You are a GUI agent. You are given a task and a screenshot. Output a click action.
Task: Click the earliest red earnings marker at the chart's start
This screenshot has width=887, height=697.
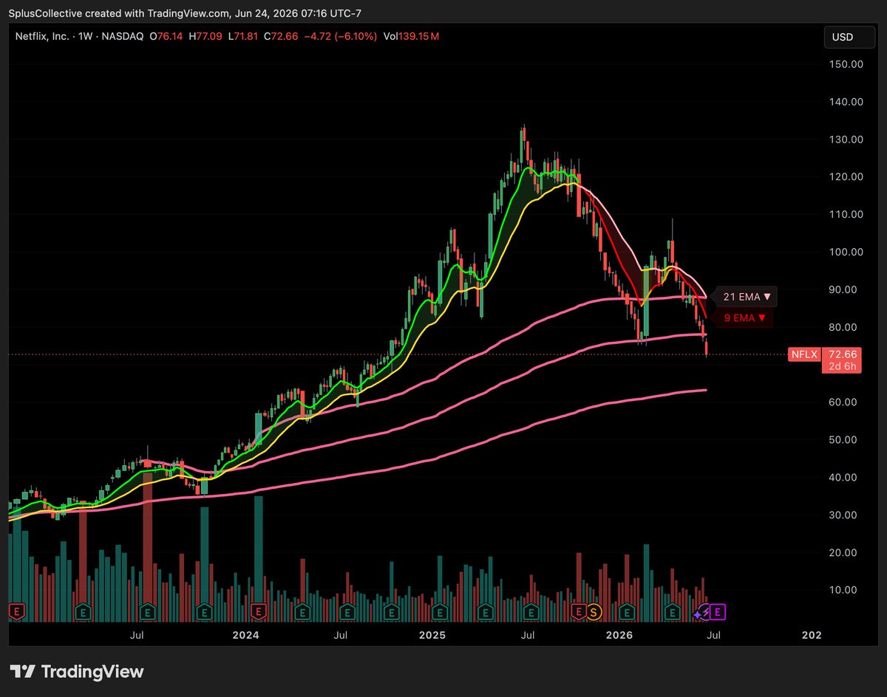click(x=17, y=612)
